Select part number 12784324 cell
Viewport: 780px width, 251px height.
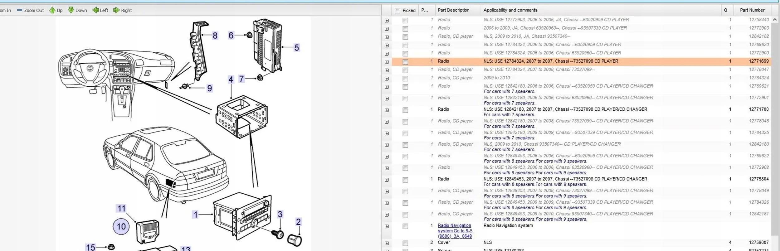759,78
